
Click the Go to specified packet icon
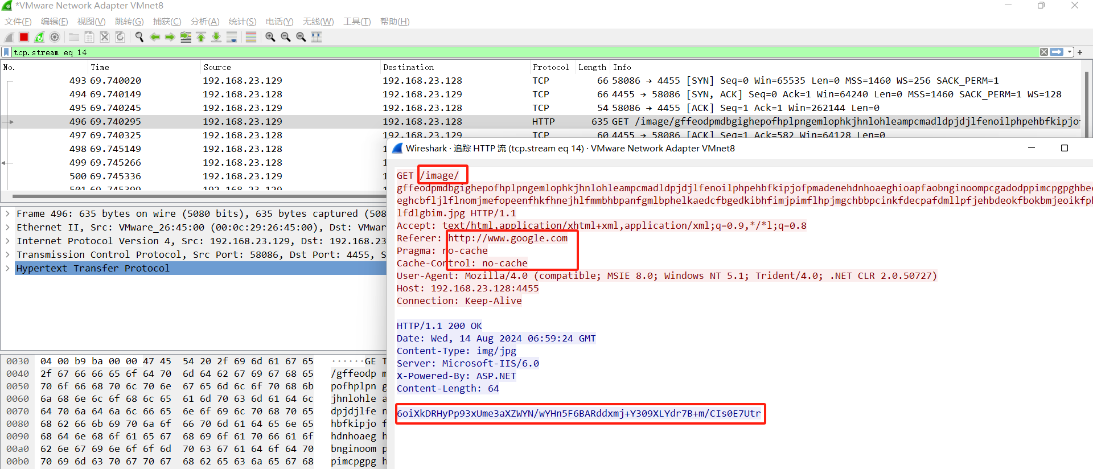tap(186, 37)
